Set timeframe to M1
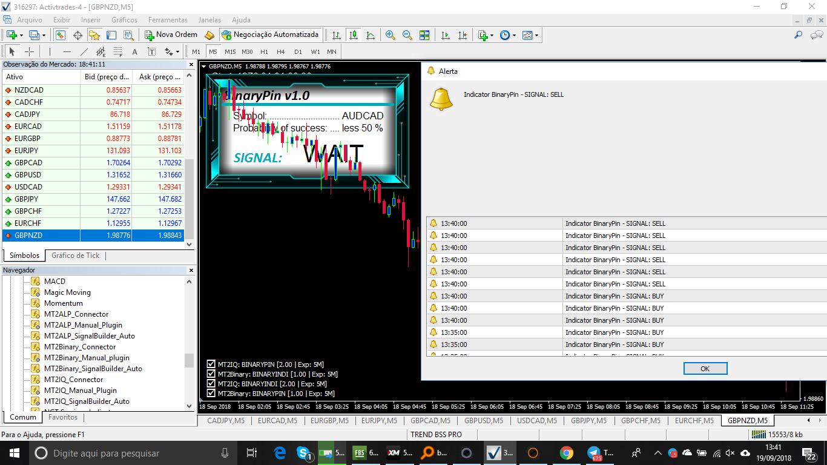This screenshot has height=465, width=827. click(196, 51)
